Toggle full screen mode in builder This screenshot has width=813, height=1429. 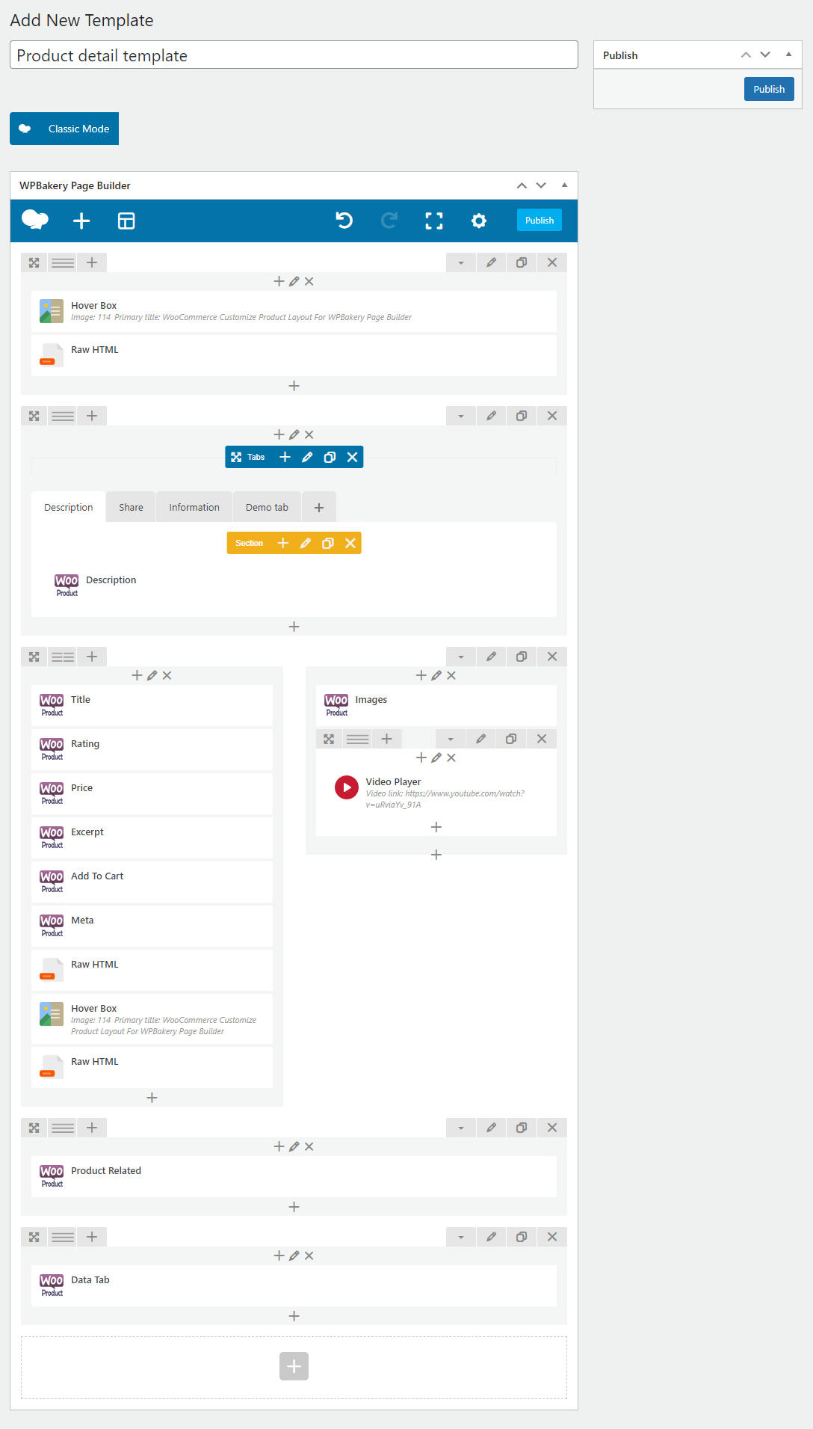[434, 221]
